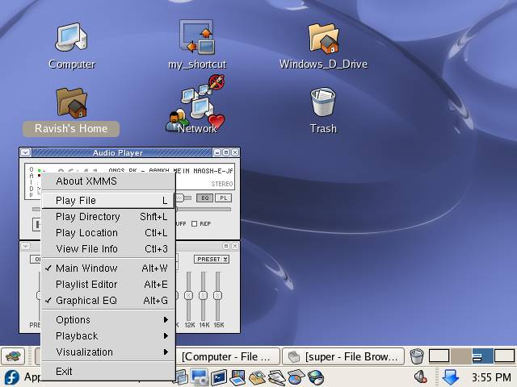Open the Computer desktop icon
The image size is (517, 387).
pyautogui.click(x=71, y=39)
